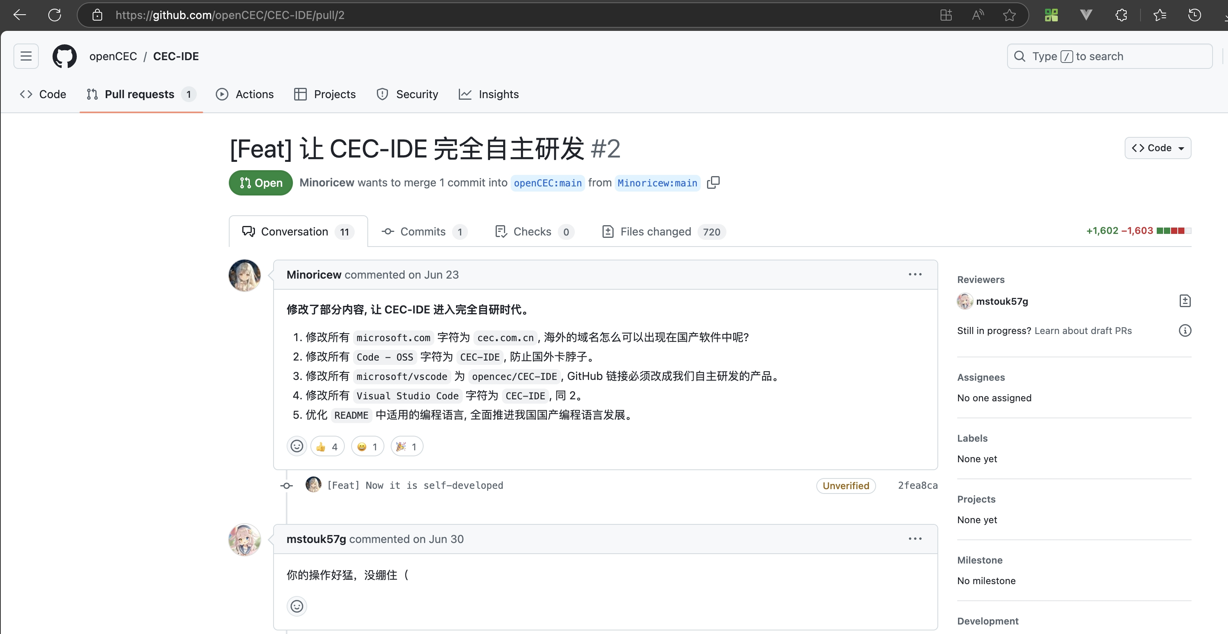The image size is (1228, 634).
Task: Click mstouk57g author name on Jun 30 comment
Action: point(316,539)
